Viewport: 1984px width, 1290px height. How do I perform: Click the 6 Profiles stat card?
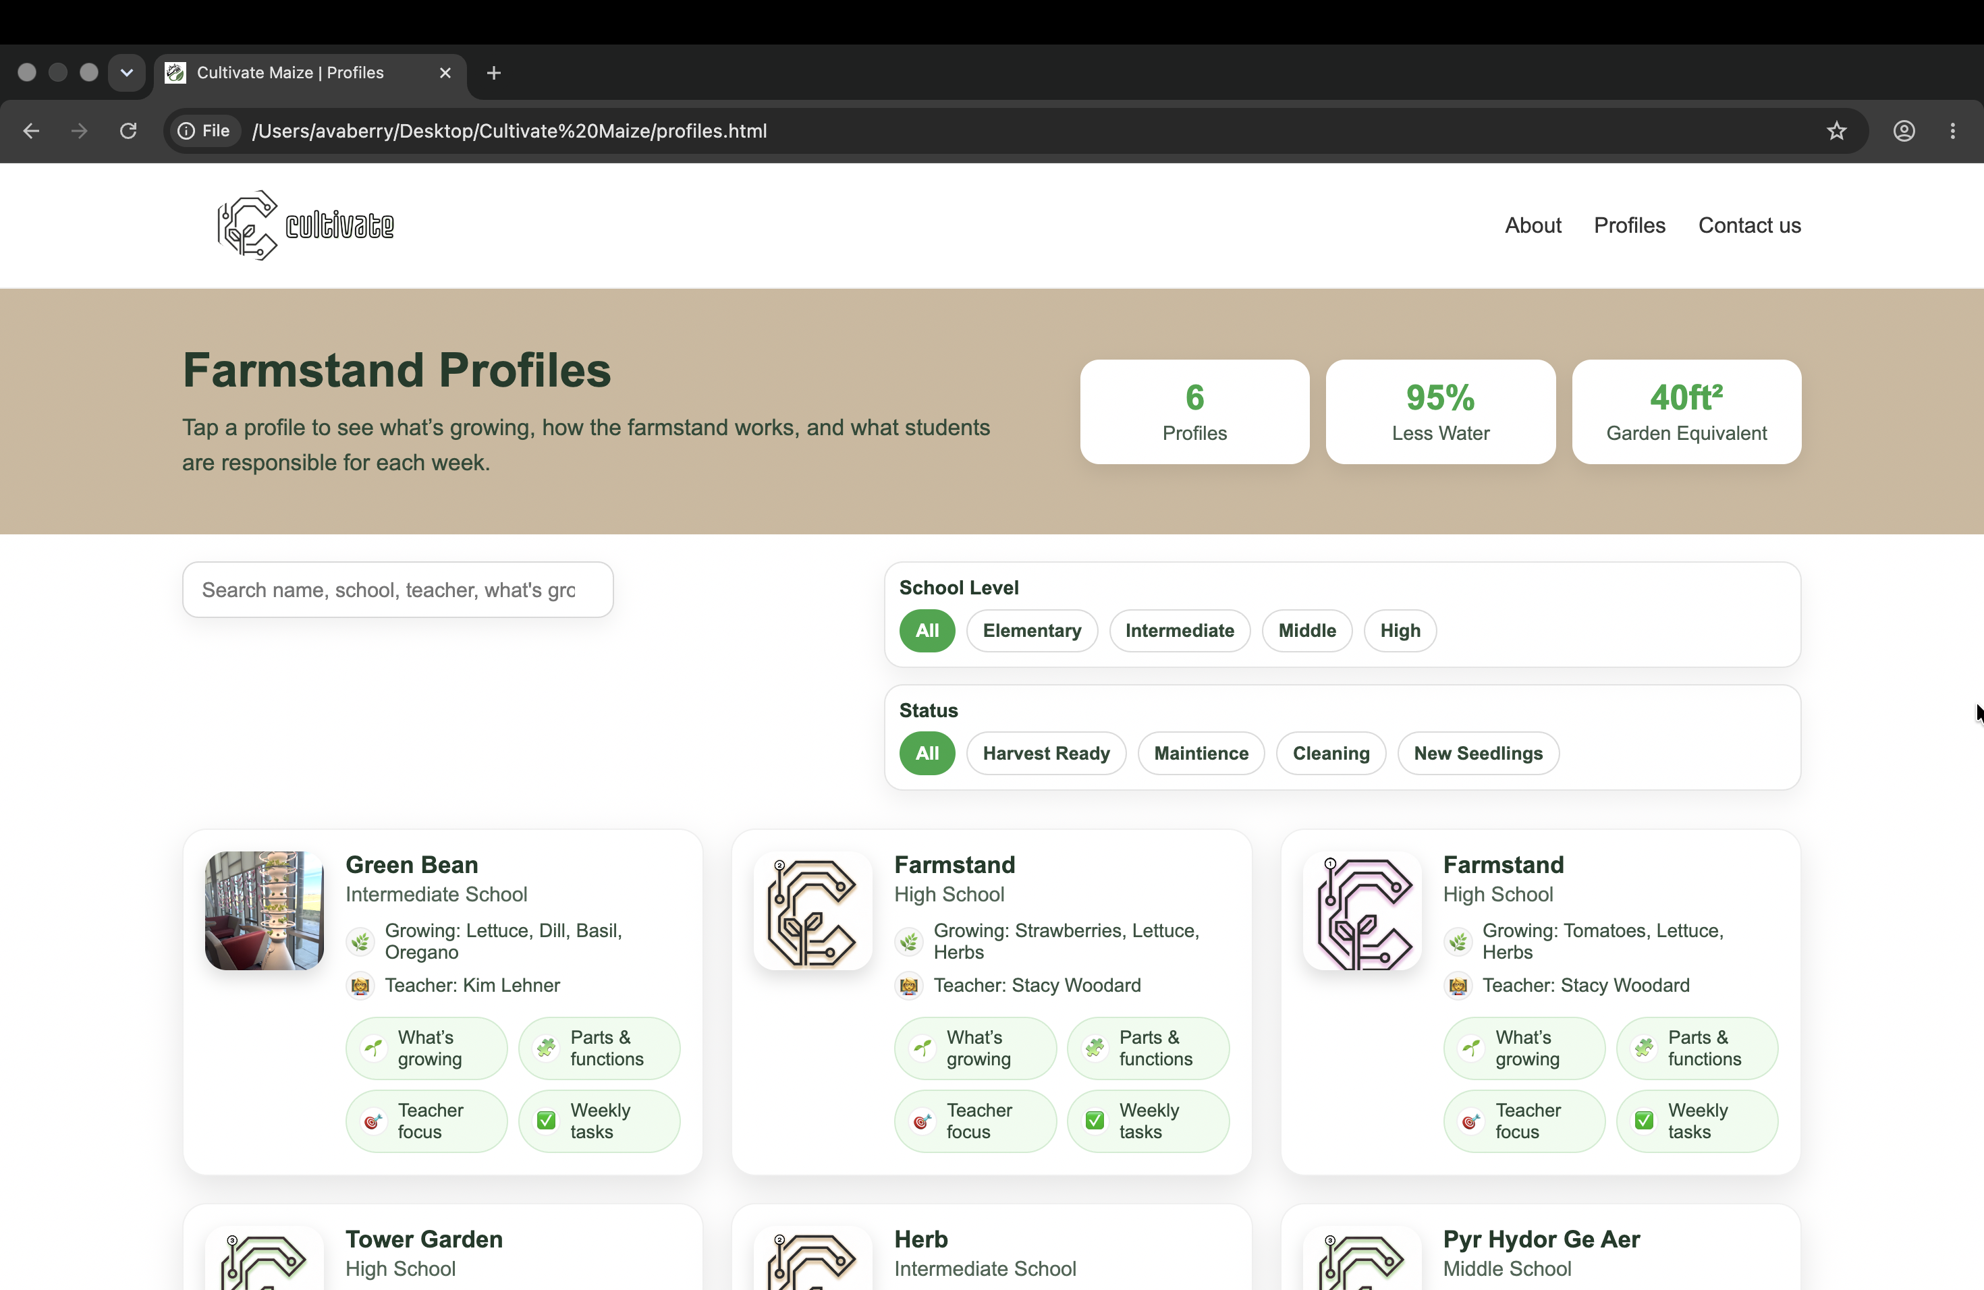coord(1194,412)
